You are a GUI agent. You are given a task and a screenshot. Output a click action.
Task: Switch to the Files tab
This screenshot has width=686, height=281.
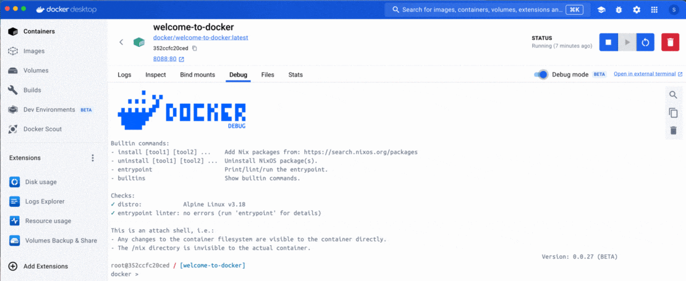tap(268, 75)
